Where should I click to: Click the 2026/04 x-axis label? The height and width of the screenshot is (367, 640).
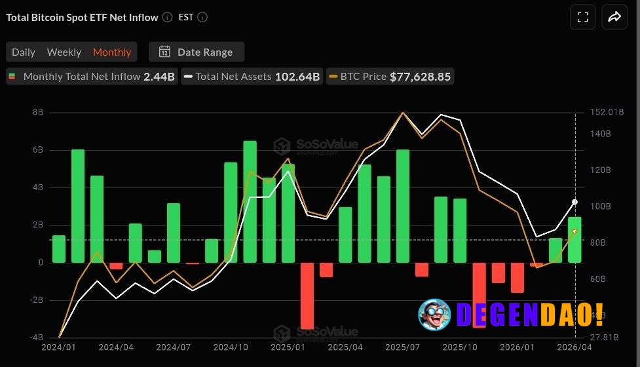click(x=574, y=347)
